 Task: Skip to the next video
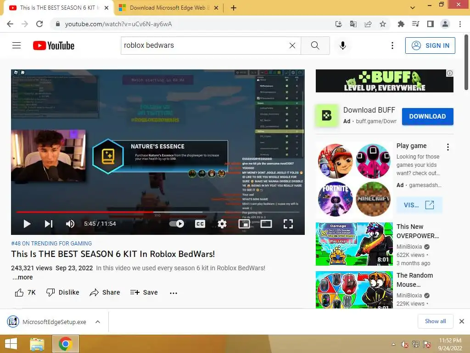(49, 224)
